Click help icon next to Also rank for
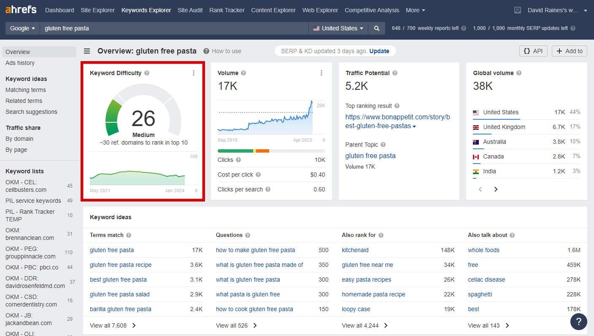The height and width of the screenshot is (336, 594). [x=381, y=235]
